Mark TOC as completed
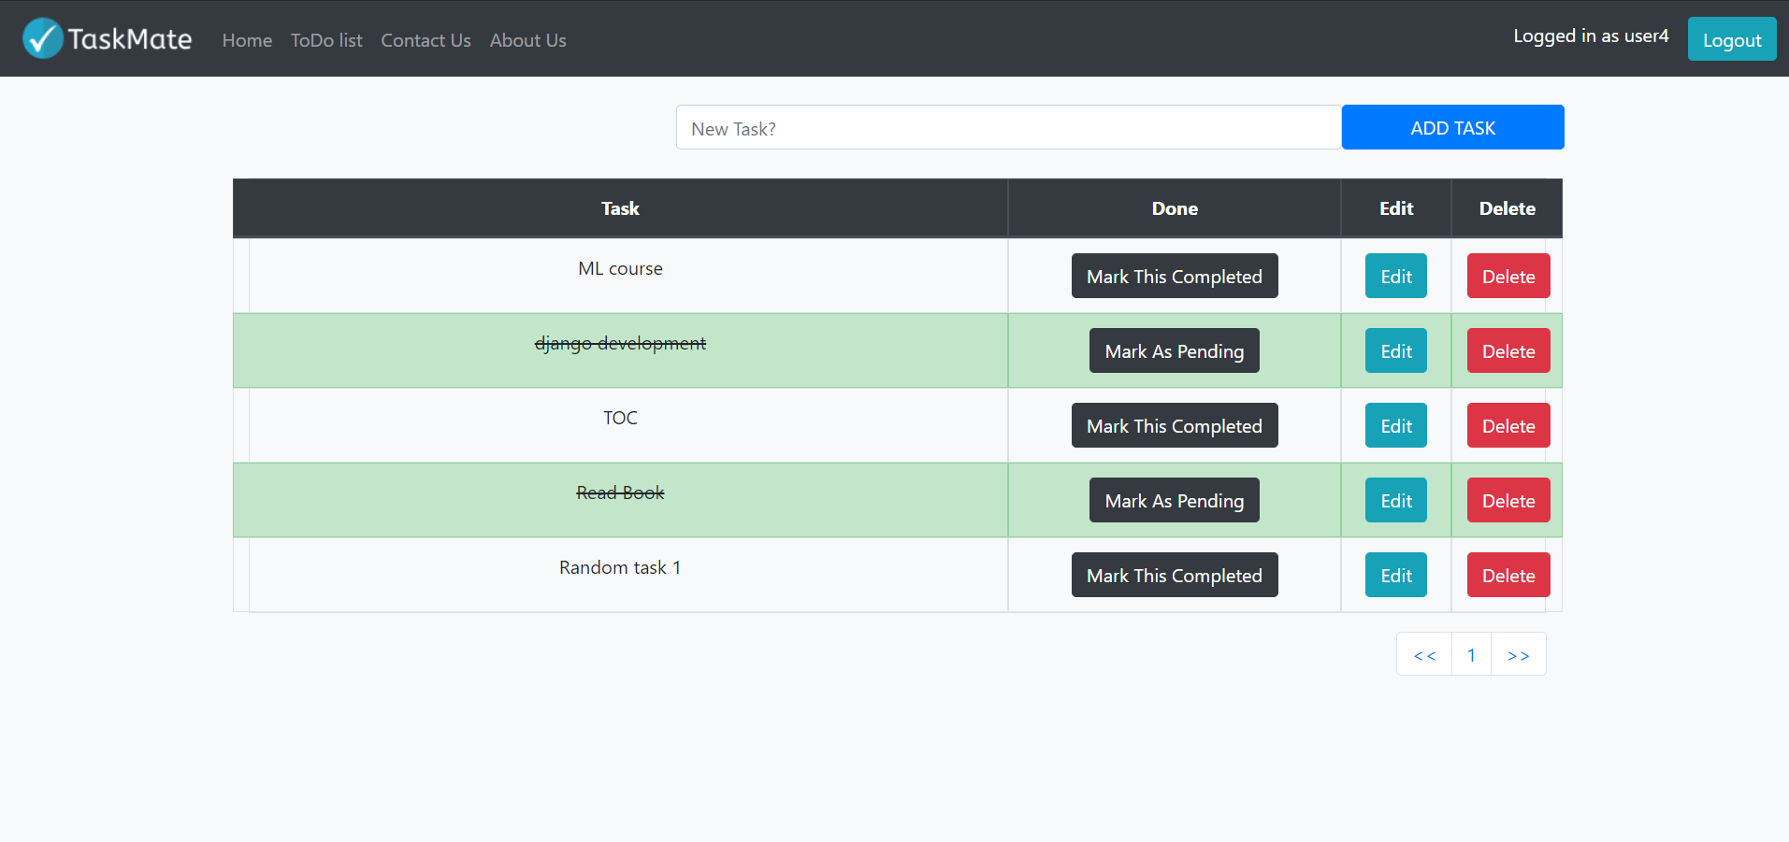Viewport: 1789px width, 842px height. [1174, 425]
